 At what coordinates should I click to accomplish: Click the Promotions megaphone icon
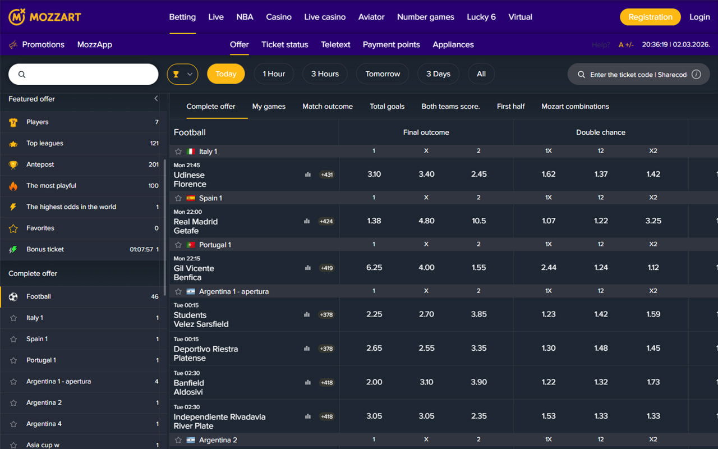[x=13, y=44]
